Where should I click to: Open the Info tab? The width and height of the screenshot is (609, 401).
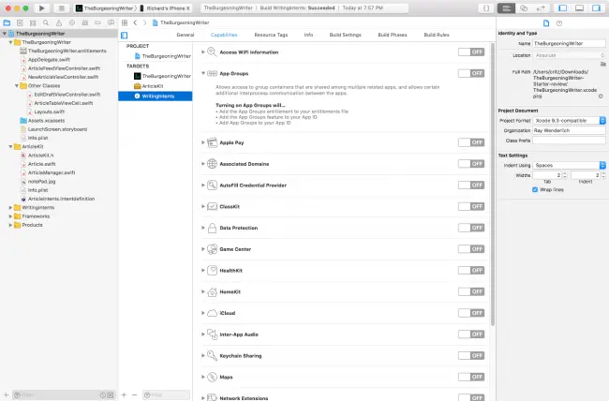[309, 35]
